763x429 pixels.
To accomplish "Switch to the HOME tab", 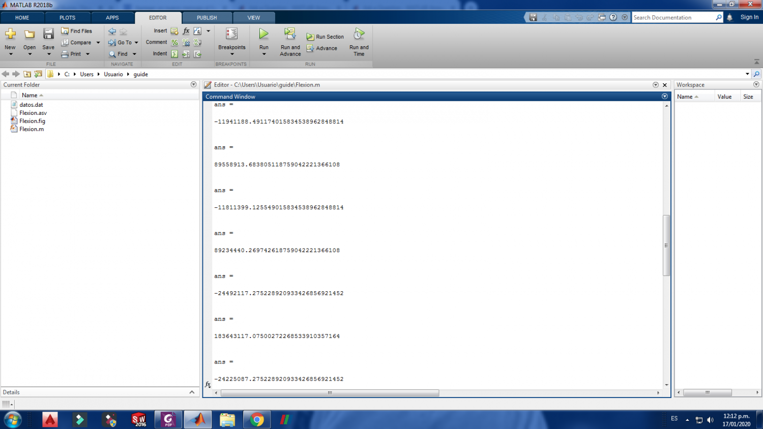I will (x=22, y=18).
